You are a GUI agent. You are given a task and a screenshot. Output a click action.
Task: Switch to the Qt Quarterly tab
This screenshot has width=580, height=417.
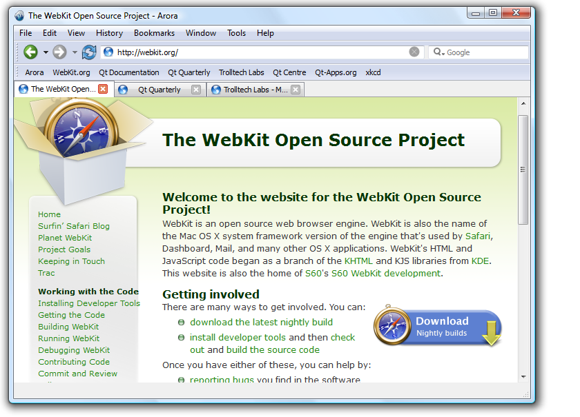(159, 90)
